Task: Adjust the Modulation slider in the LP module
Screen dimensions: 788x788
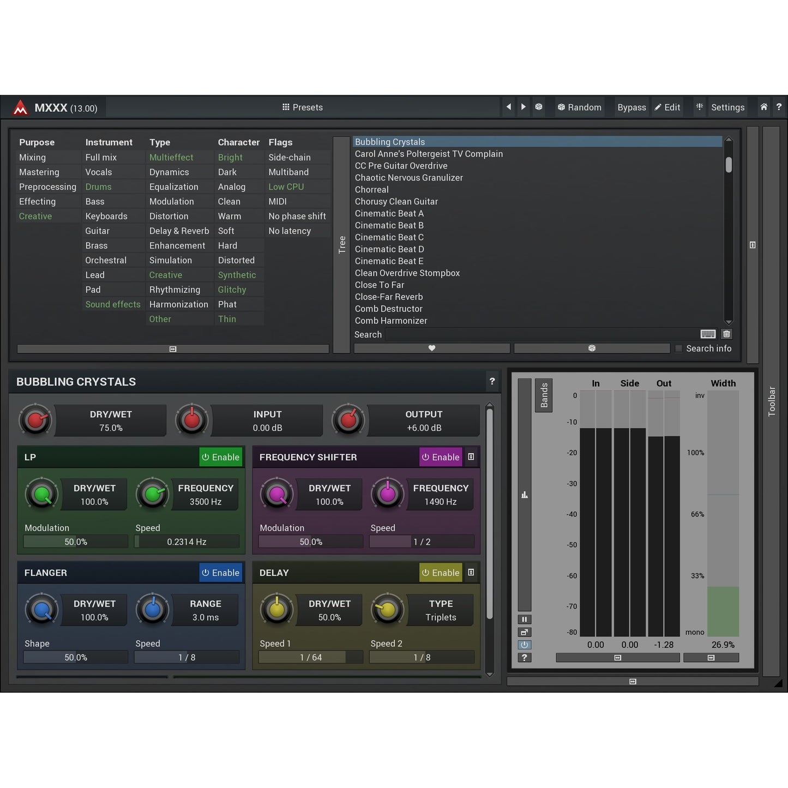Action: click(x=75, y=542)
